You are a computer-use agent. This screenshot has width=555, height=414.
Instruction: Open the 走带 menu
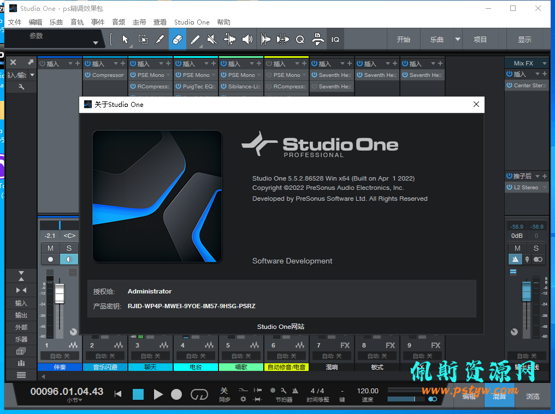click(139, 22)
